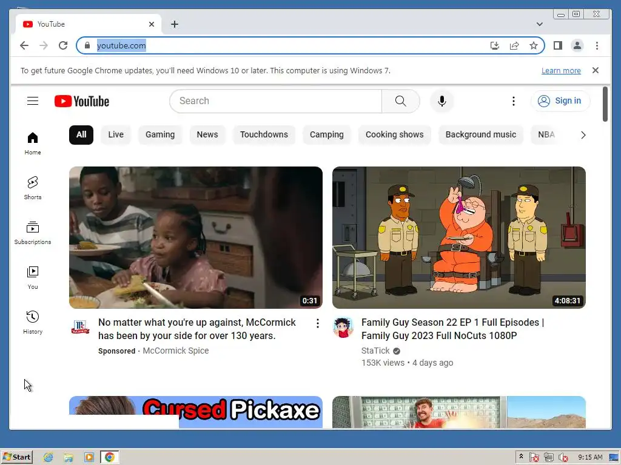Select the Camping filter chip
621x465 pixels.
click(326, 135)
